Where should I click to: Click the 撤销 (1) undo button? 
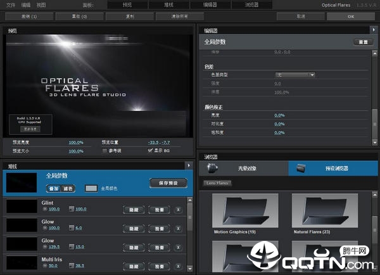[x=29, y=16]
